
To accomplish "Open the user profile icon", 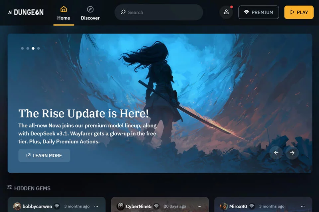I will (x=226, y=12).
